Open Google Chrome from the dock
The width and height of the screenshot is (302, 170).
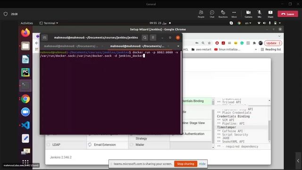coord(25,99)
